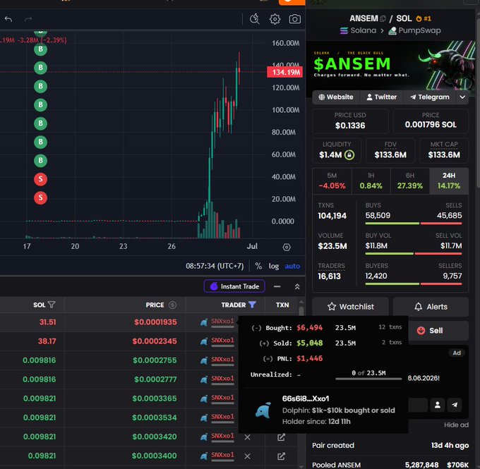This screenshot has height=469, width=480.
Task: Toggle the PRICE column currency icon
Action: pos(172,305)
